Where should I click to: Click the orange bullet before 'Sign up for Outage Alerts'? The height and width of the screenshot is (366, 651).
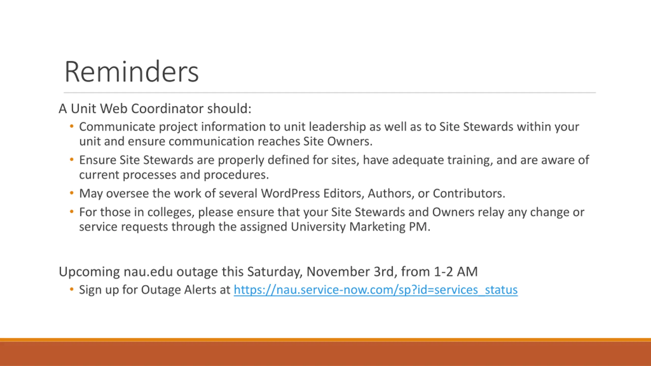click(72, 289)
